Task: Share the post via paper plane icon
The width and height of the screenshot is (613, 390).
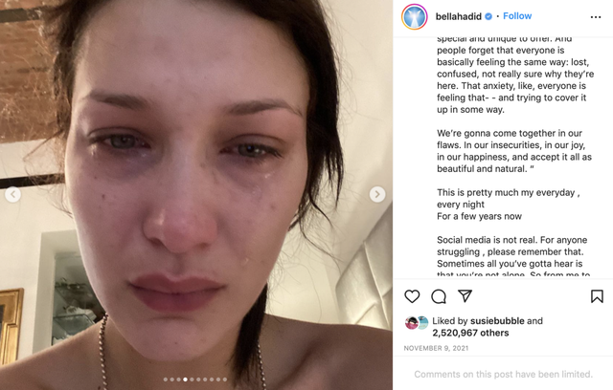Action: click(x=465, y=296)
